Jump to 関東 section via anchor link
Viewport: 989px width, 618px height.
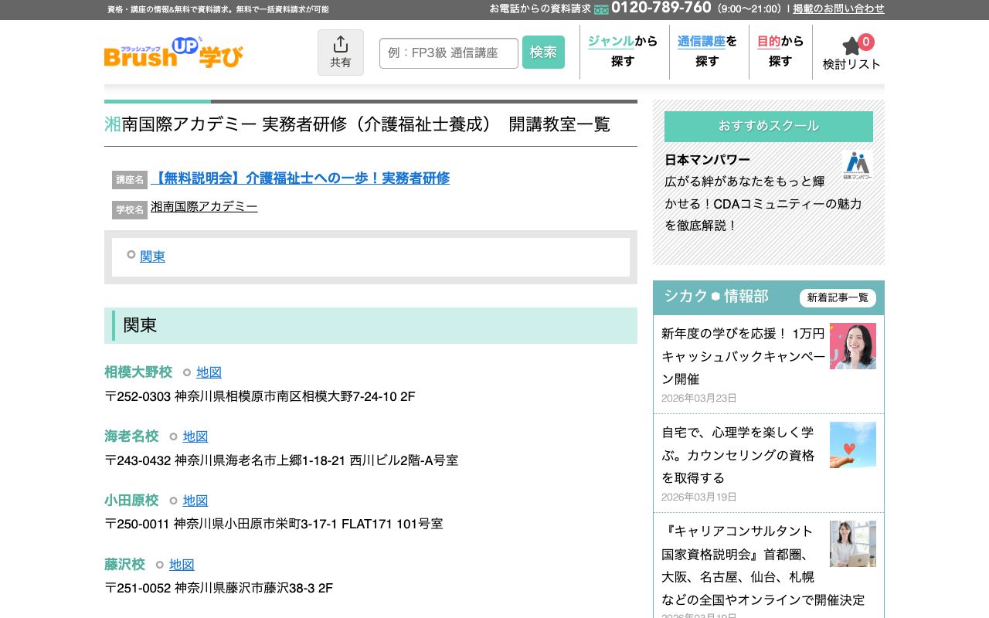(x=152, y=256)
